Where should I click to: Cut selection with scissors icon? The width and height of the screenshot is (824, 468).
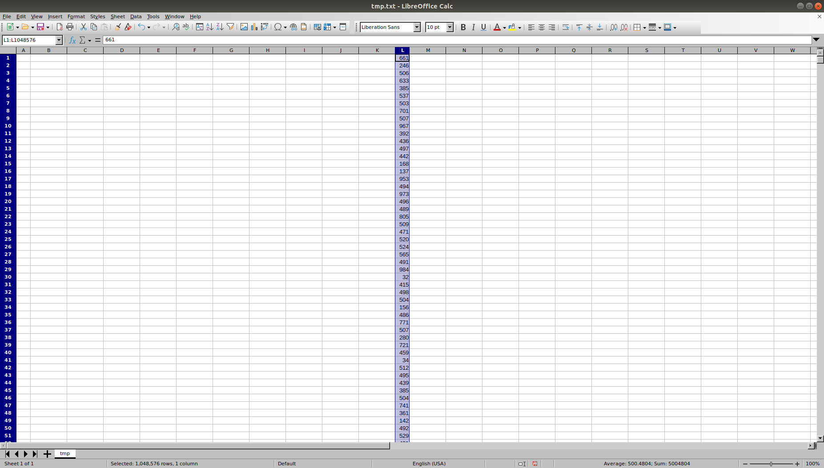(x=83, y=27)
